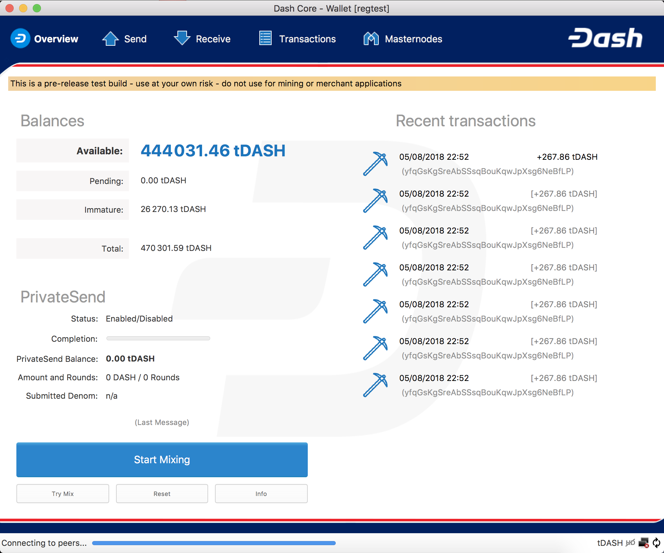Screen dimensions: 664x553
Task: Click the 0 DASH / 0 Rounds value
Action: point(143,378)
